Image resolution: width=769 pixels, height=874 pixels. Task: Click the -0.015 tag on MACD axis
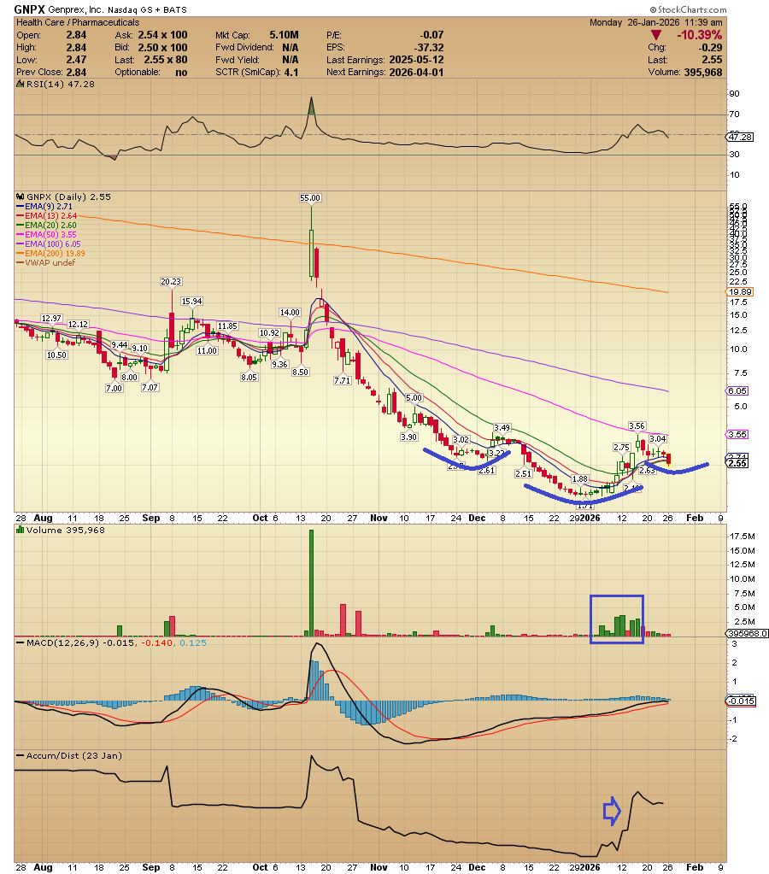[x=741, y=701]
